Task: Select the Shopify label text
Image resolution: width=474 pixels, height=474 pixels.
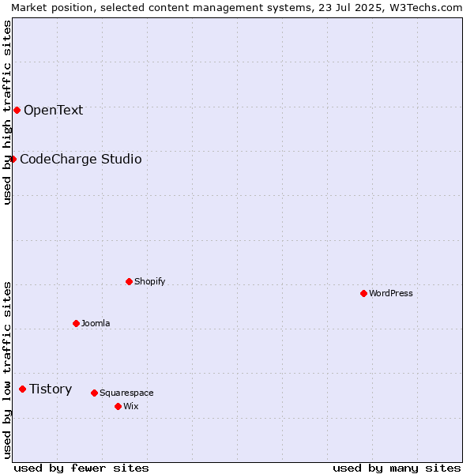Action: (x=150, y=282)
